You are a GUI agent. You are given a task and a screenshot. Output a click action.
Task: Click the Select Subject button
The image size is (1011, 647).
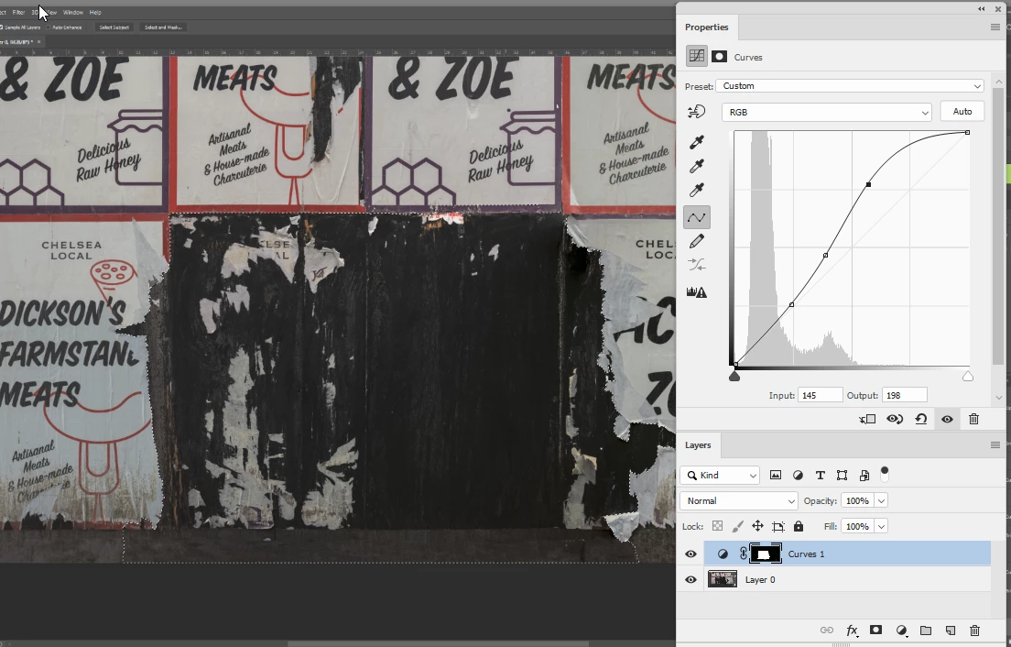coord(114,27)
